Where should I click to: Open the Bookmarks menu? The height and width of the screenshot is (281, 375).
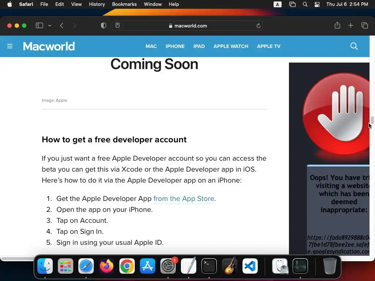tap(125, 4)
